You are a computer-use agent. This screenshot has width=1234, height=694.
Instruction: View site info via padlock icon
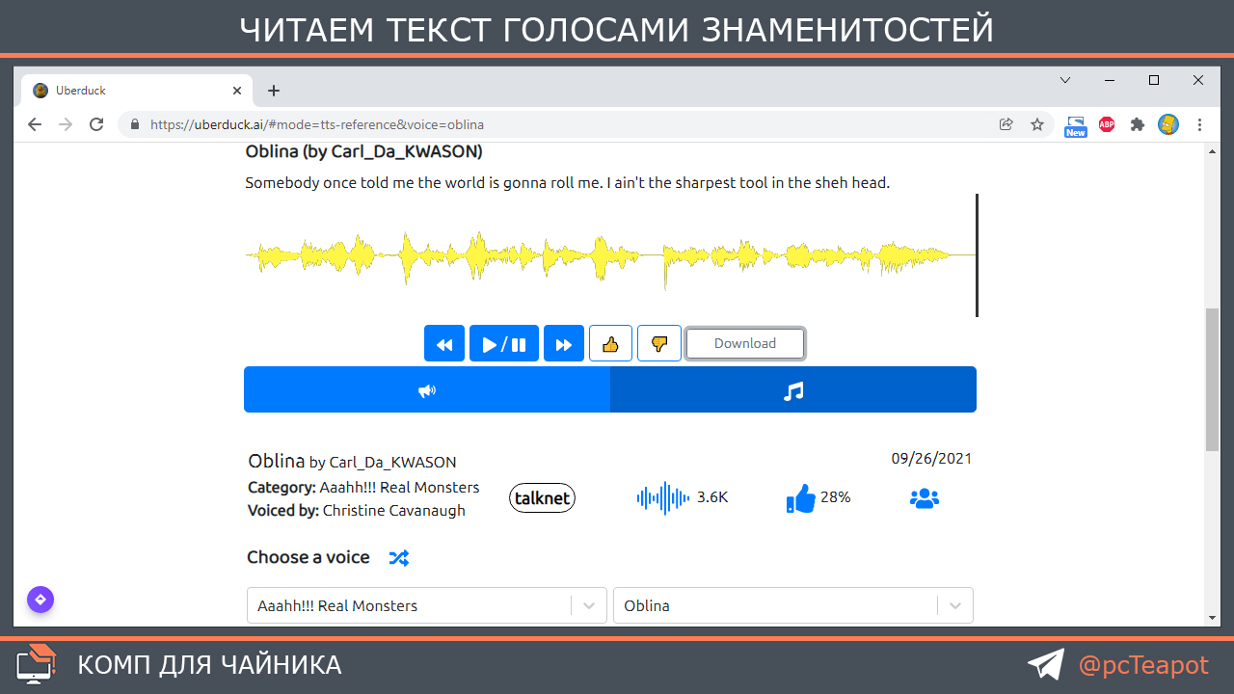(134, 124)
